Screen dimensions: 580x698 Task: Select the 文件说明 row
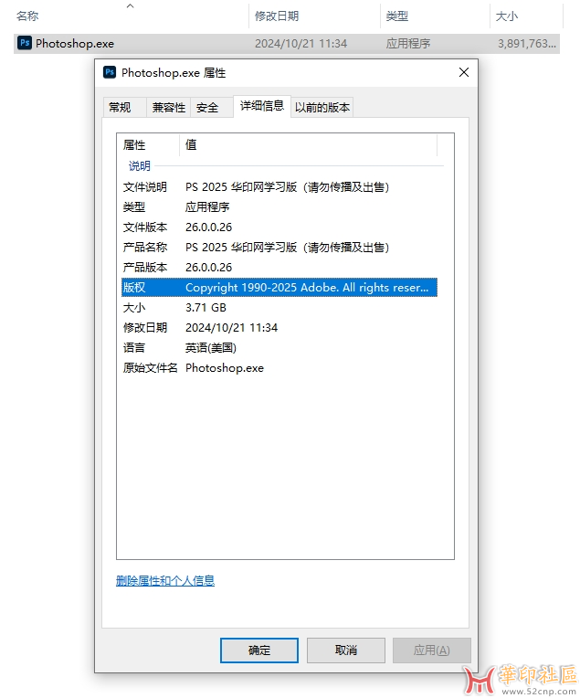coord(279,187)
